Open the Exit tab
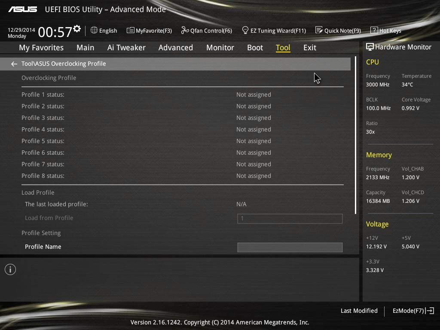 point(310,48)
